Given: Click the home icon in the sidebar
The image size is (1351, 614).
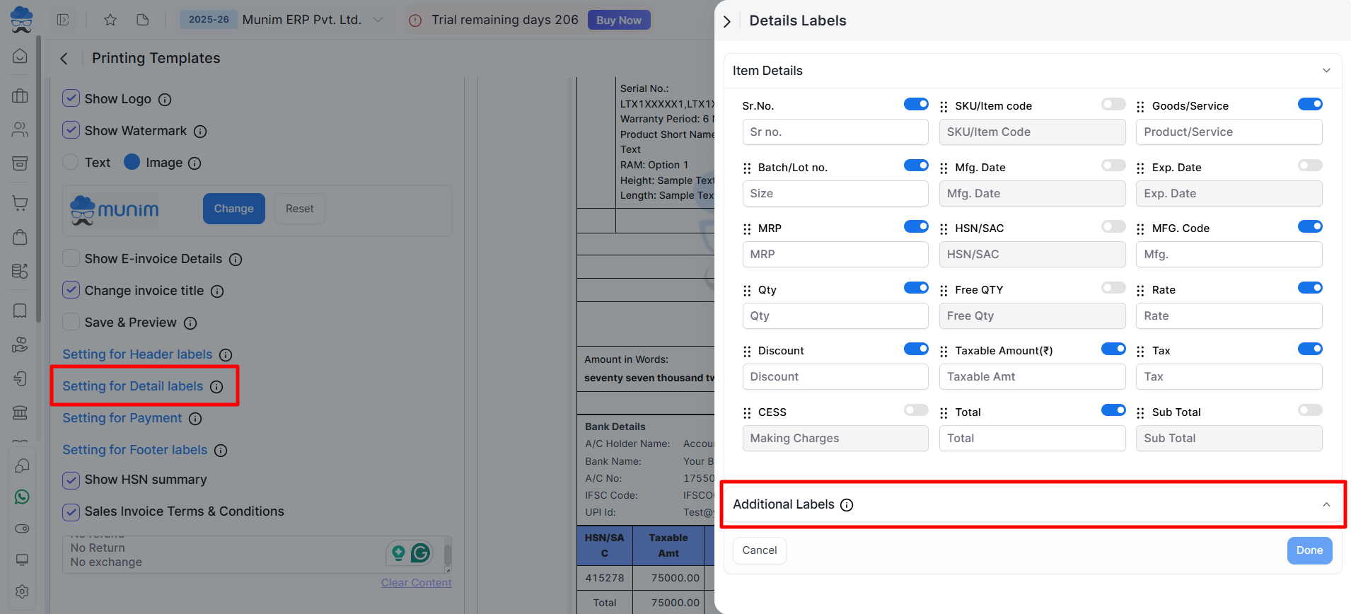Looking at the screenshot, I should click(x=21, y=56).
